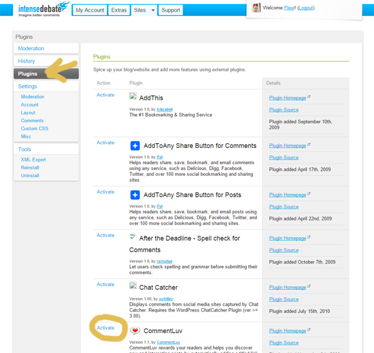Open author Pat link for Comments plugin

click(x=160, y=157)
